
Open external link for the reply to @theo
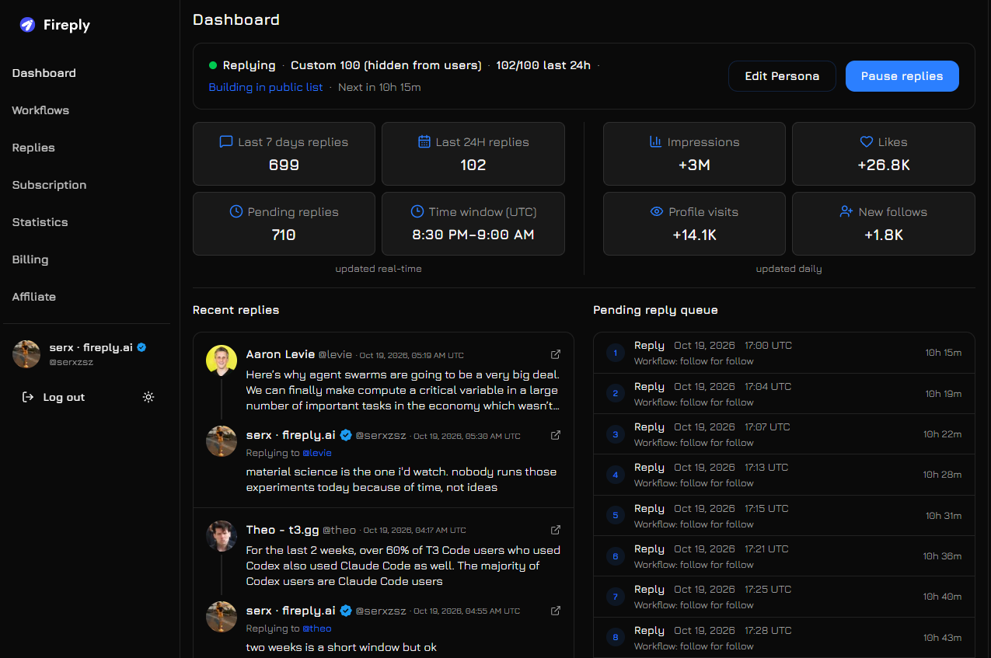(556, 610)
